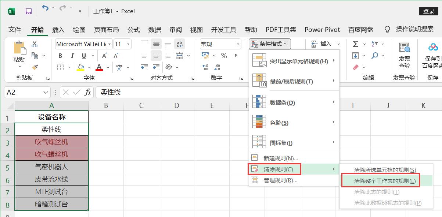Image resolution: width=442 pixels, height=217 pixels.
Task: Click the accounting currency format icon
Action: [205, 56]
